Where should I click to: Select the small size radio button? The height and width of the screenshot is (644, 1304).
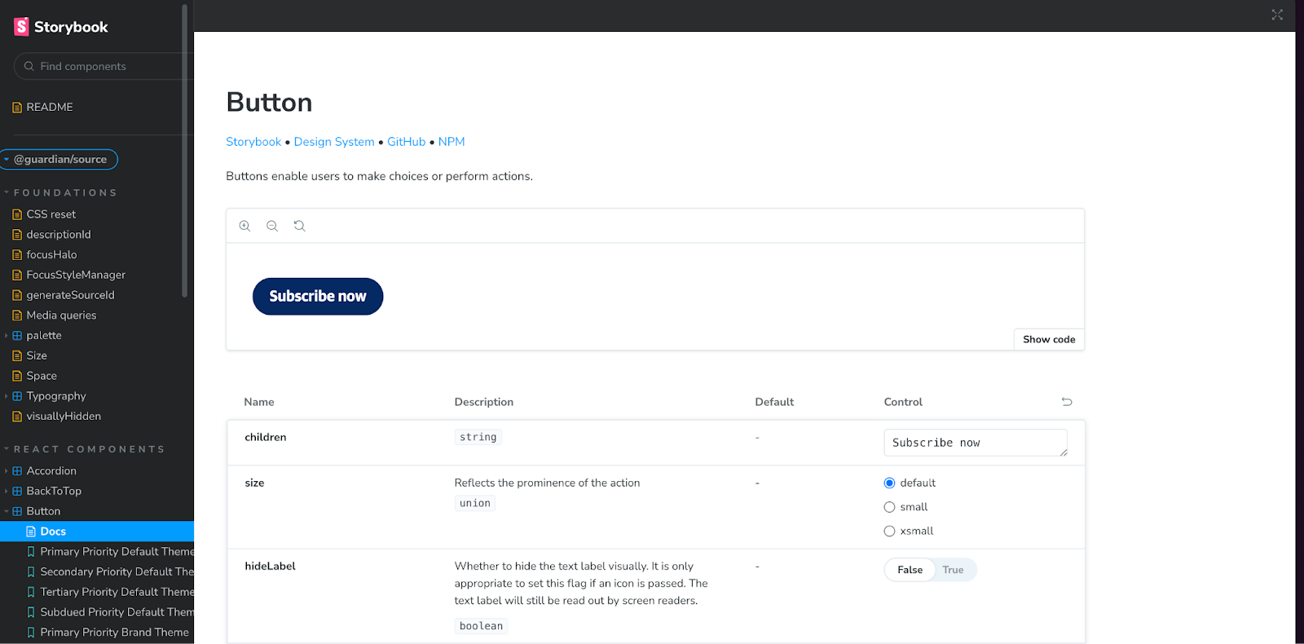click(x=889, y=507)
